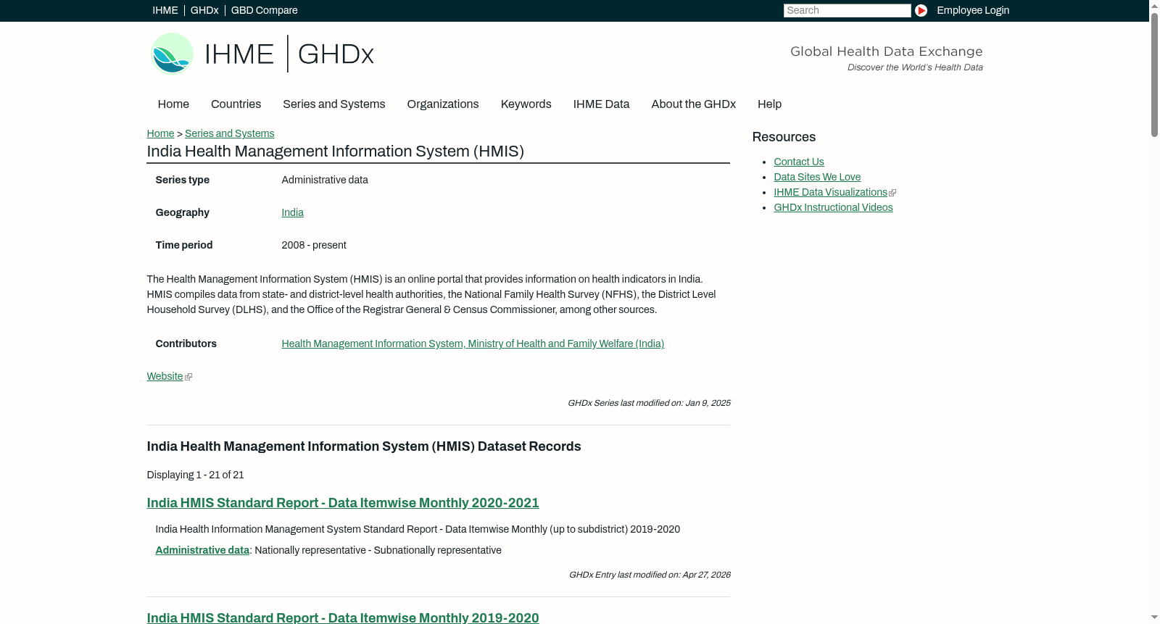Open the Organizations menu

pos(443,104)
